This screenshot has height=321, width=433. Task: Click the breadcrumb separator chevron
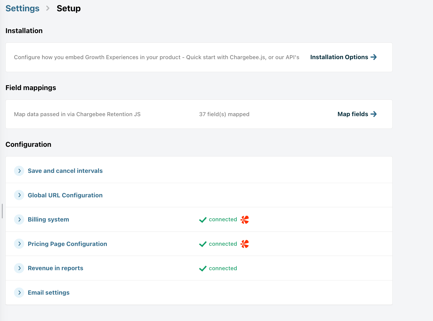48,8
